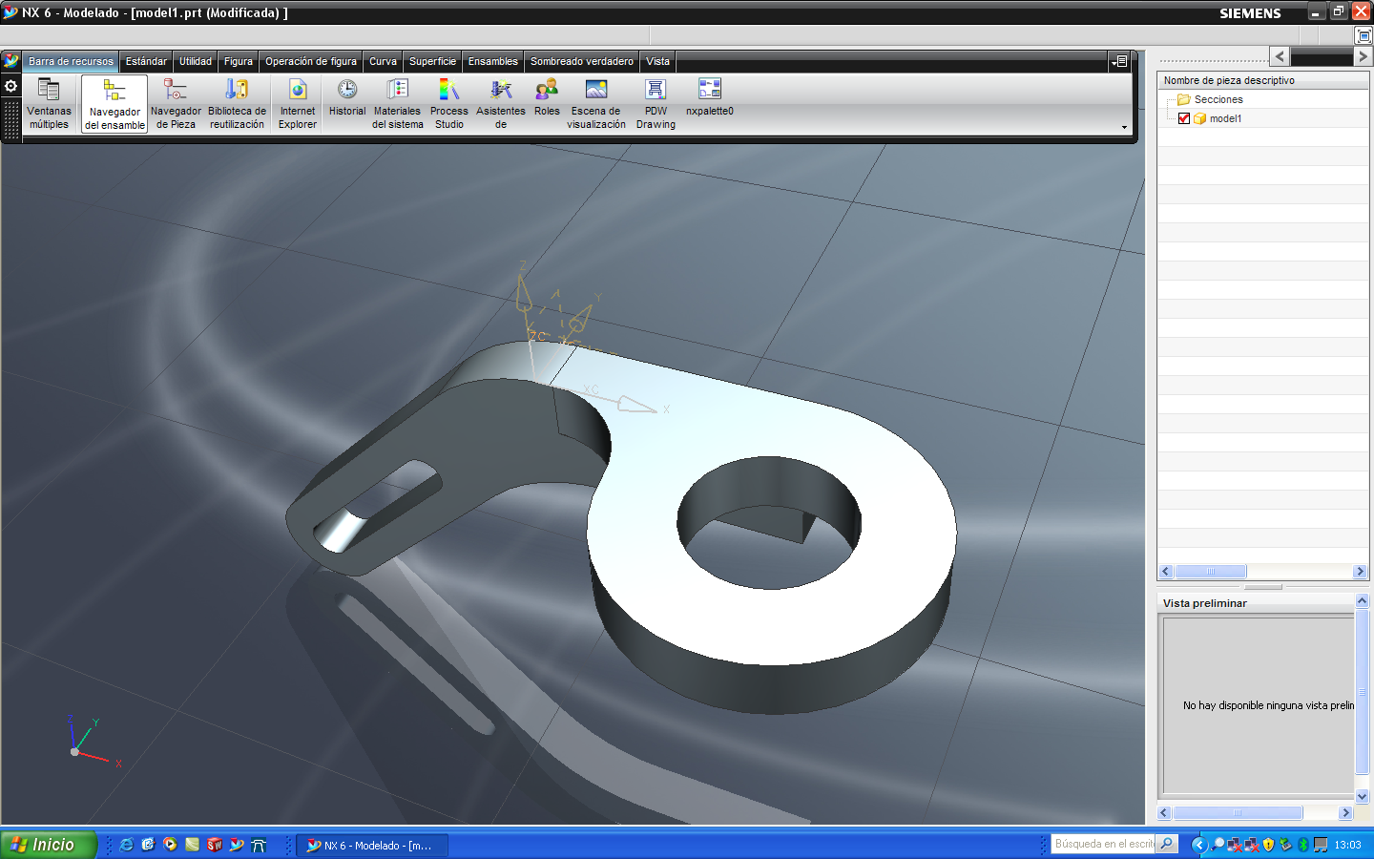Image resolution: width=1374 pixels, height=859 pixels.
Task: Switch to the Superficie tab
Action: coord(432,61)
